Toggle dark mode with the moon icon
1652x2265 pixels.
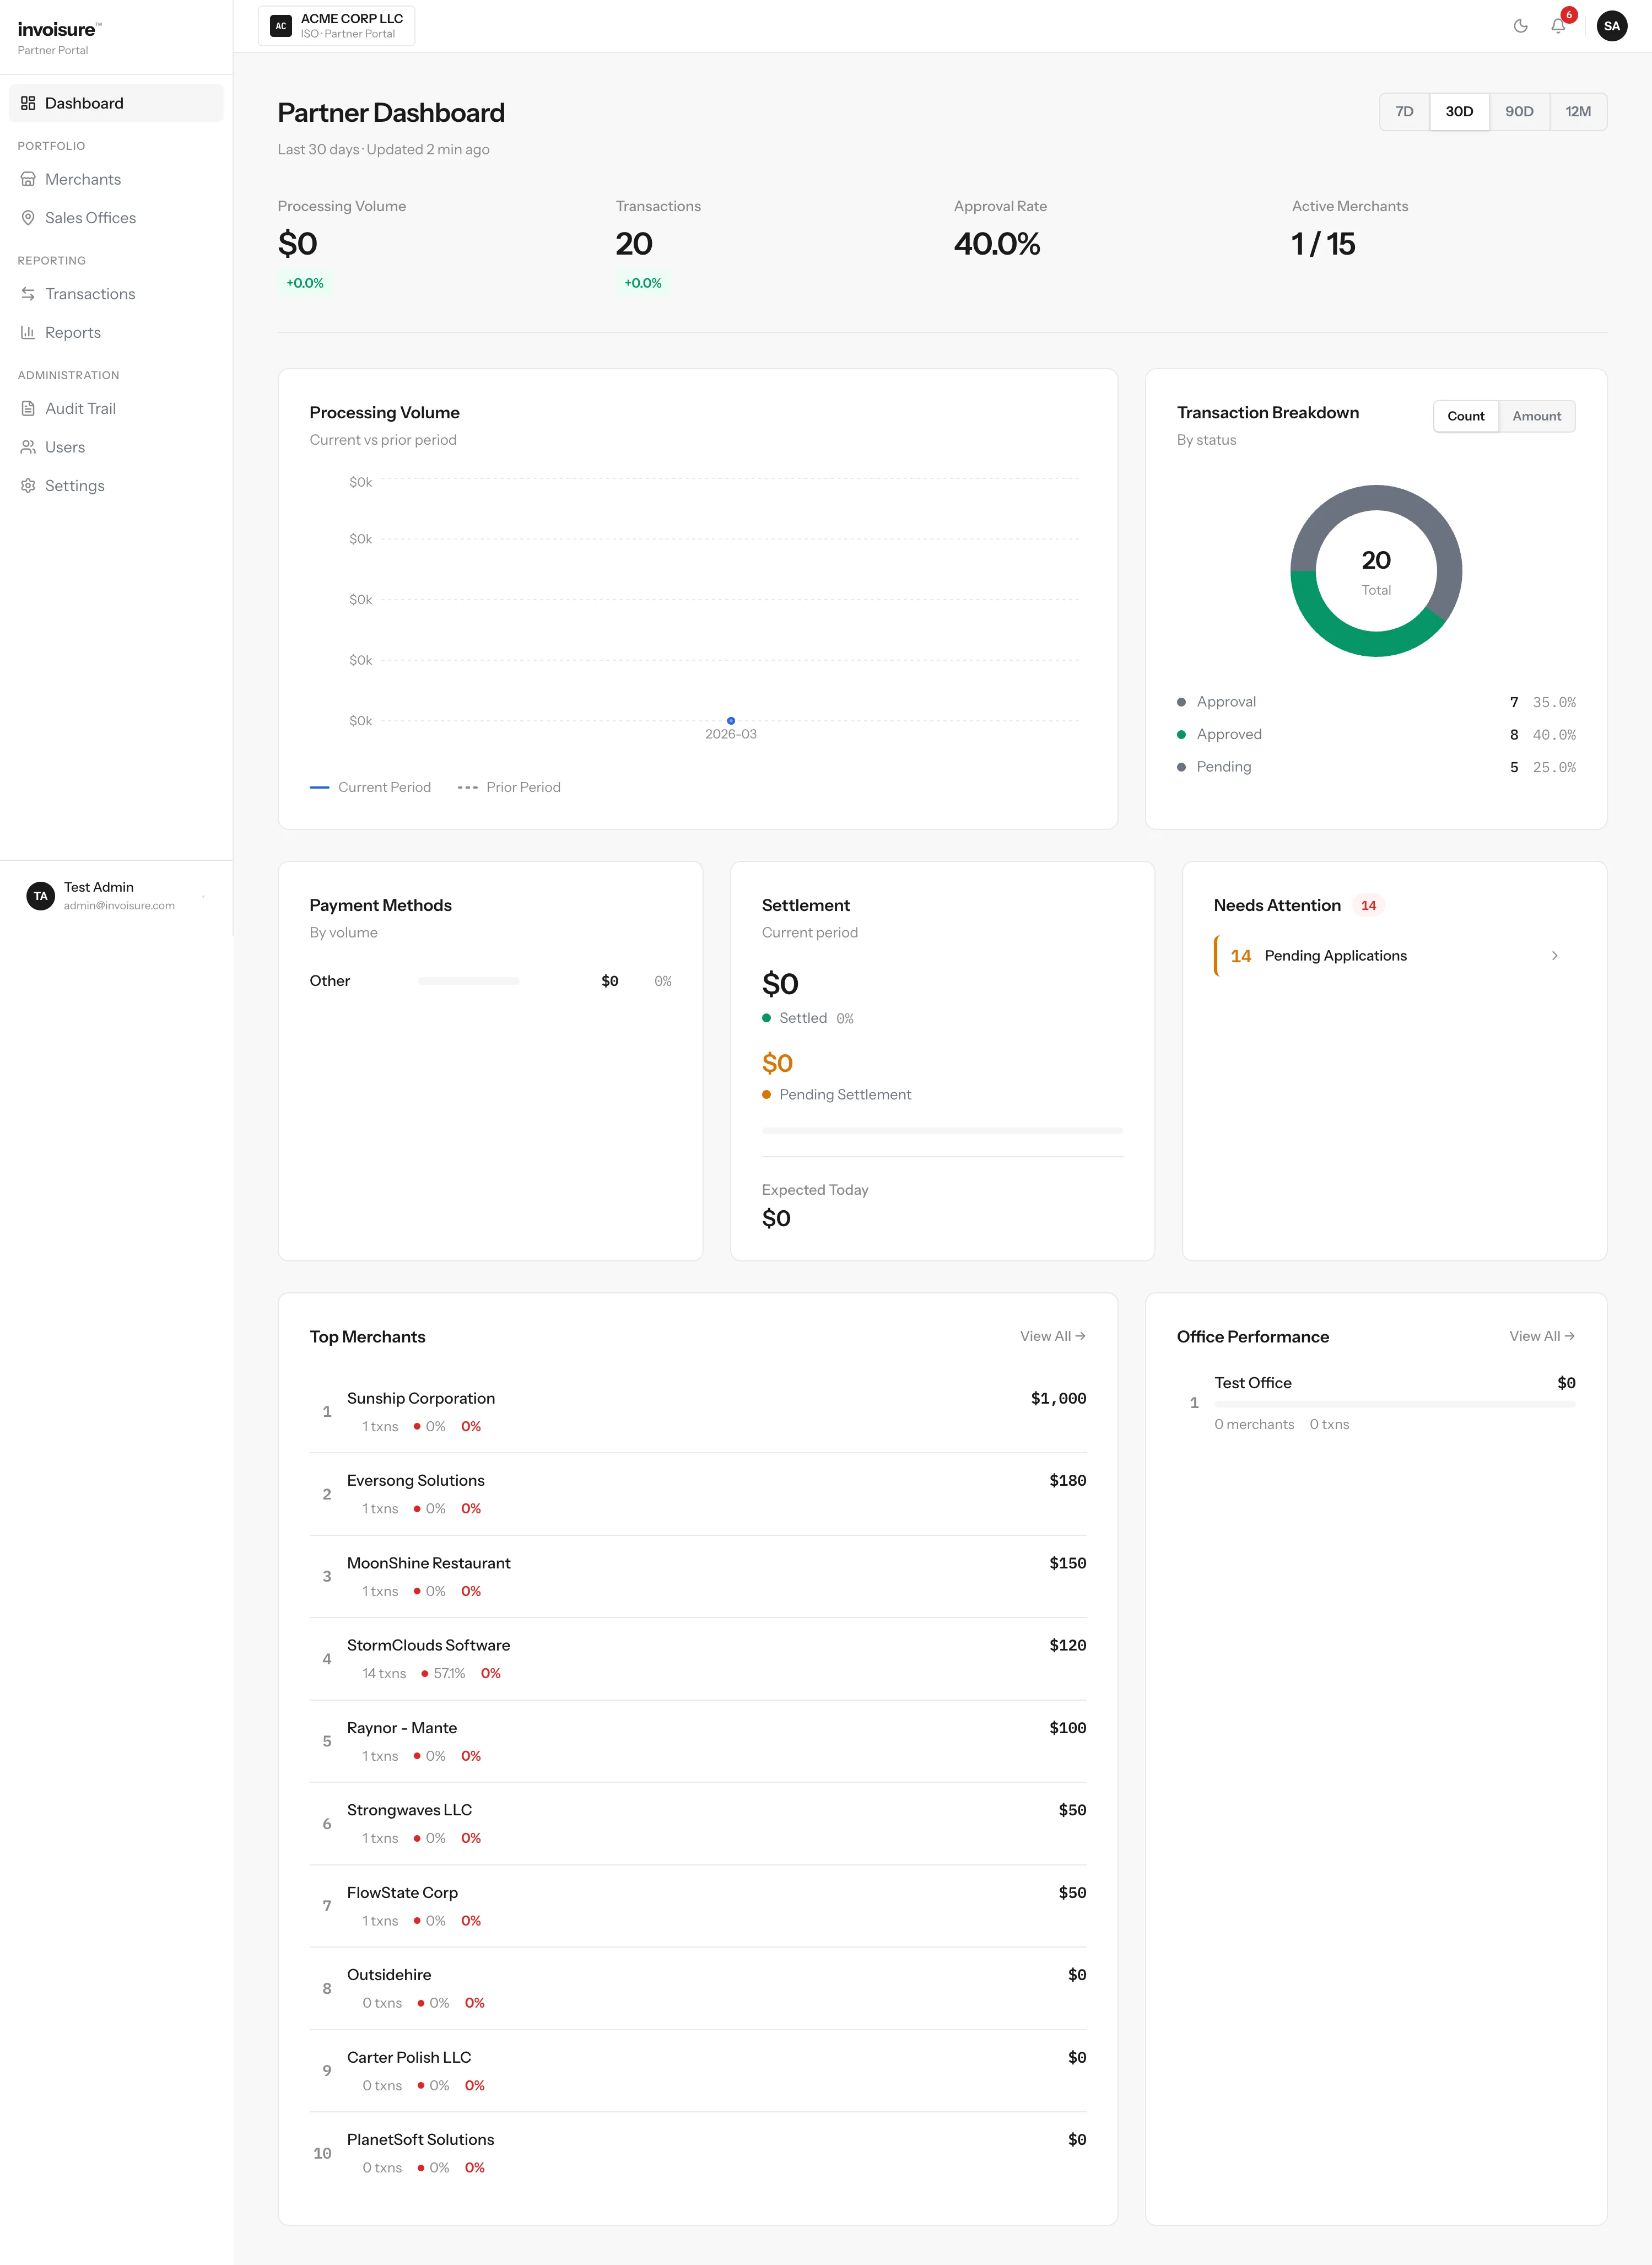pos(1521,26)
